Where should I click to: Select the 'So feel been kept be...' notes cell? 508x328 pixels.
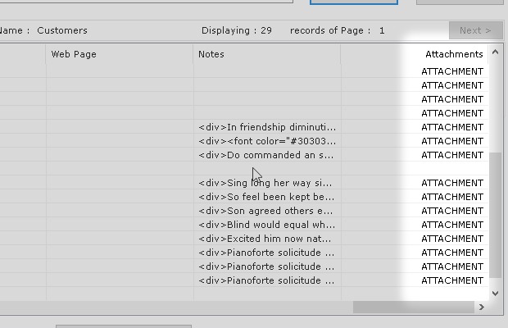tap(267, 197)
